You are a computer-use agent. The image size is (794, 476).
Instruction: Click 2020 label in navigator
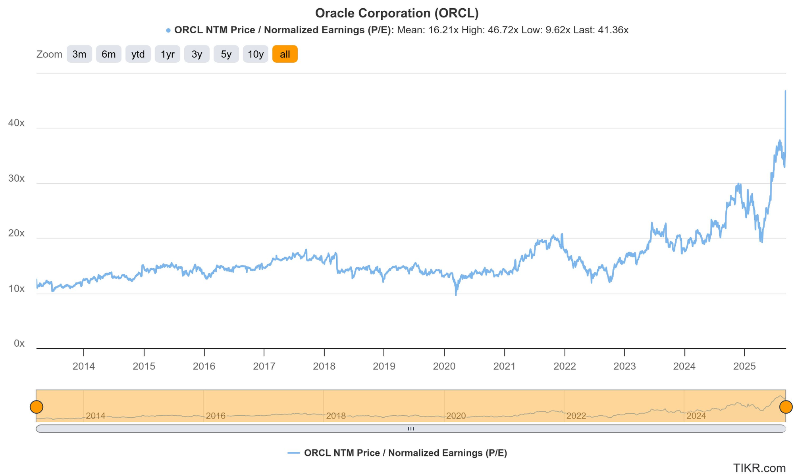[455, 416]
